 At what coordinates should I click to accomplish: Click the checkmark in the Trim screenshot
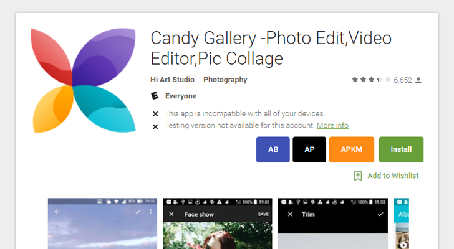380,214
